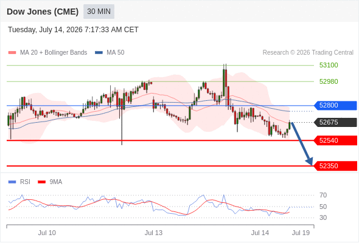Image resolution: width=359 pixels, height=243 pixels.
Task: Click the Dow Jones (CME) title
Action: [x=43, y=12]
